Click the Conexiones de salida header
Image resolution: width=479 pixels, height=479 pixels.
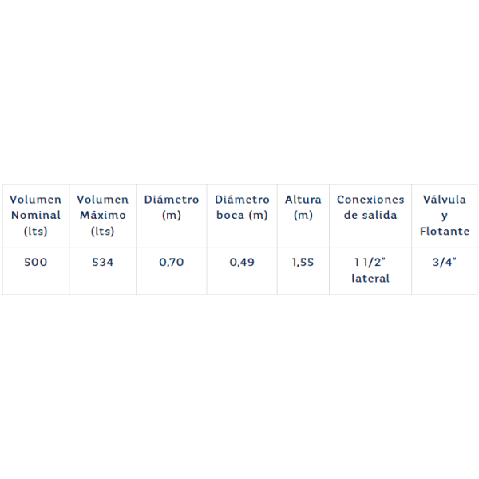[370, 208]
